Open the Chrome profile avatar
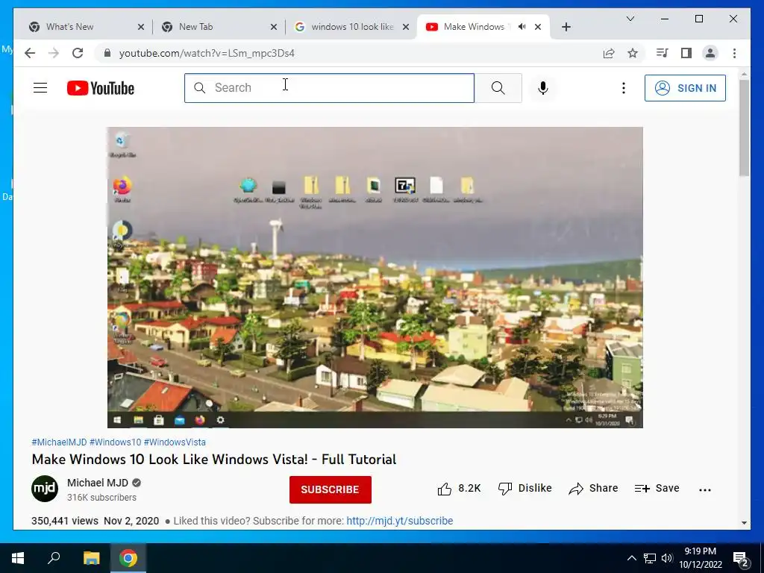The width and height of the screenshot is (764, 573). pyautogui.click(x=710, y=53)
